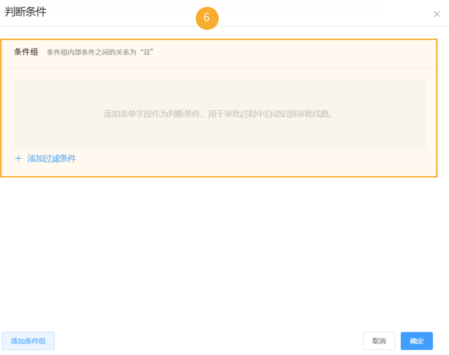The image size is (449, 355).
Task: Click the 添加条件组 button
Action: click(x=28, y=341)
